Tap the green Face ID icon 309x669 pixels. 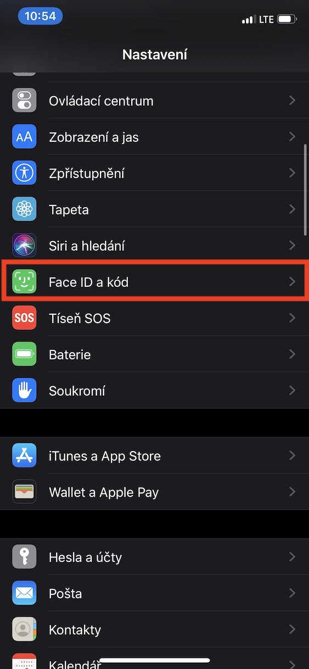point(24,282)
